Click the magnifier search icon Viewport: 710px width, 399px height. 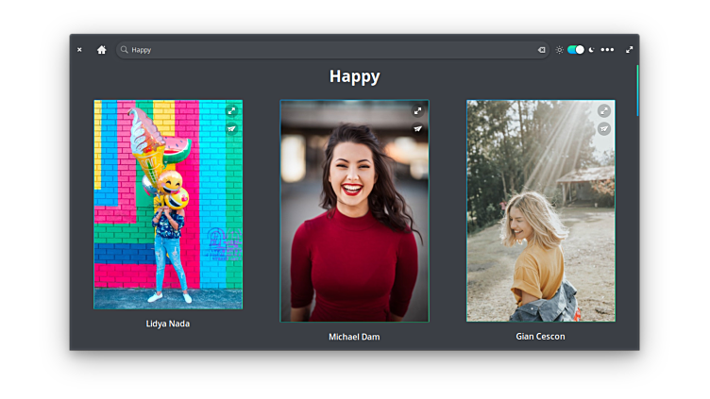click(124, 50)
